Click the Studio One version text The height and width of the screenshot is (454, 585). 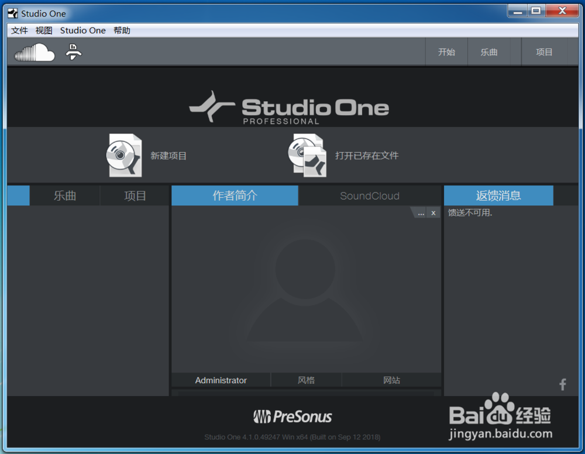tap(292, 437)
